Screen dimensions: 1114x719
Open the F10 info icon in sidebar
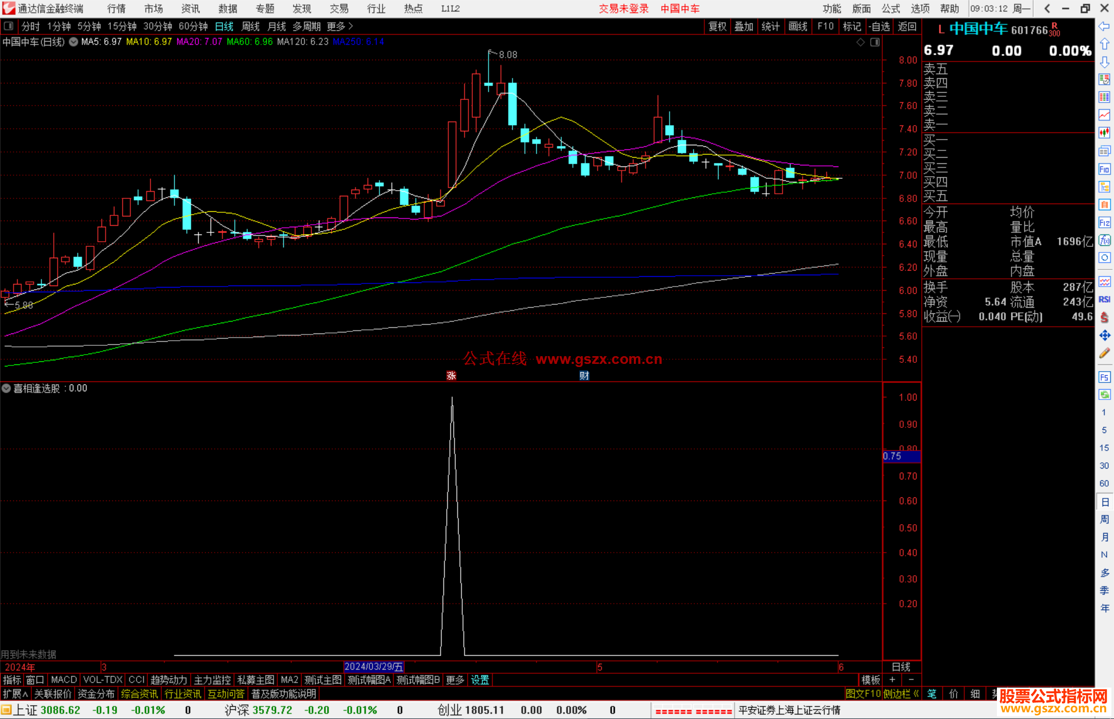click(x=1104, y=169)
